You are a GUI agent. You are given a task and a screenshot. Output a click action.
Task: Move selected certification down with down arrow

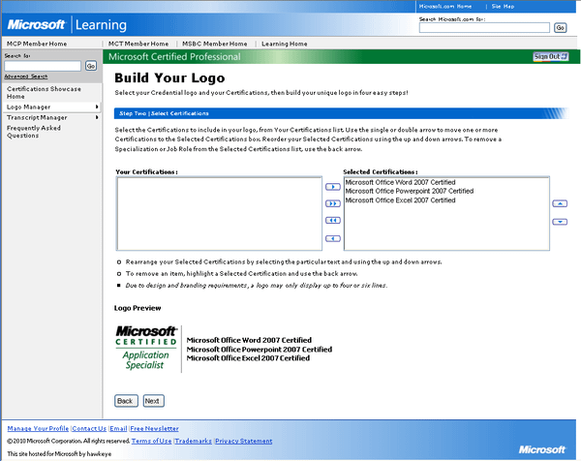tap(560, 222)
